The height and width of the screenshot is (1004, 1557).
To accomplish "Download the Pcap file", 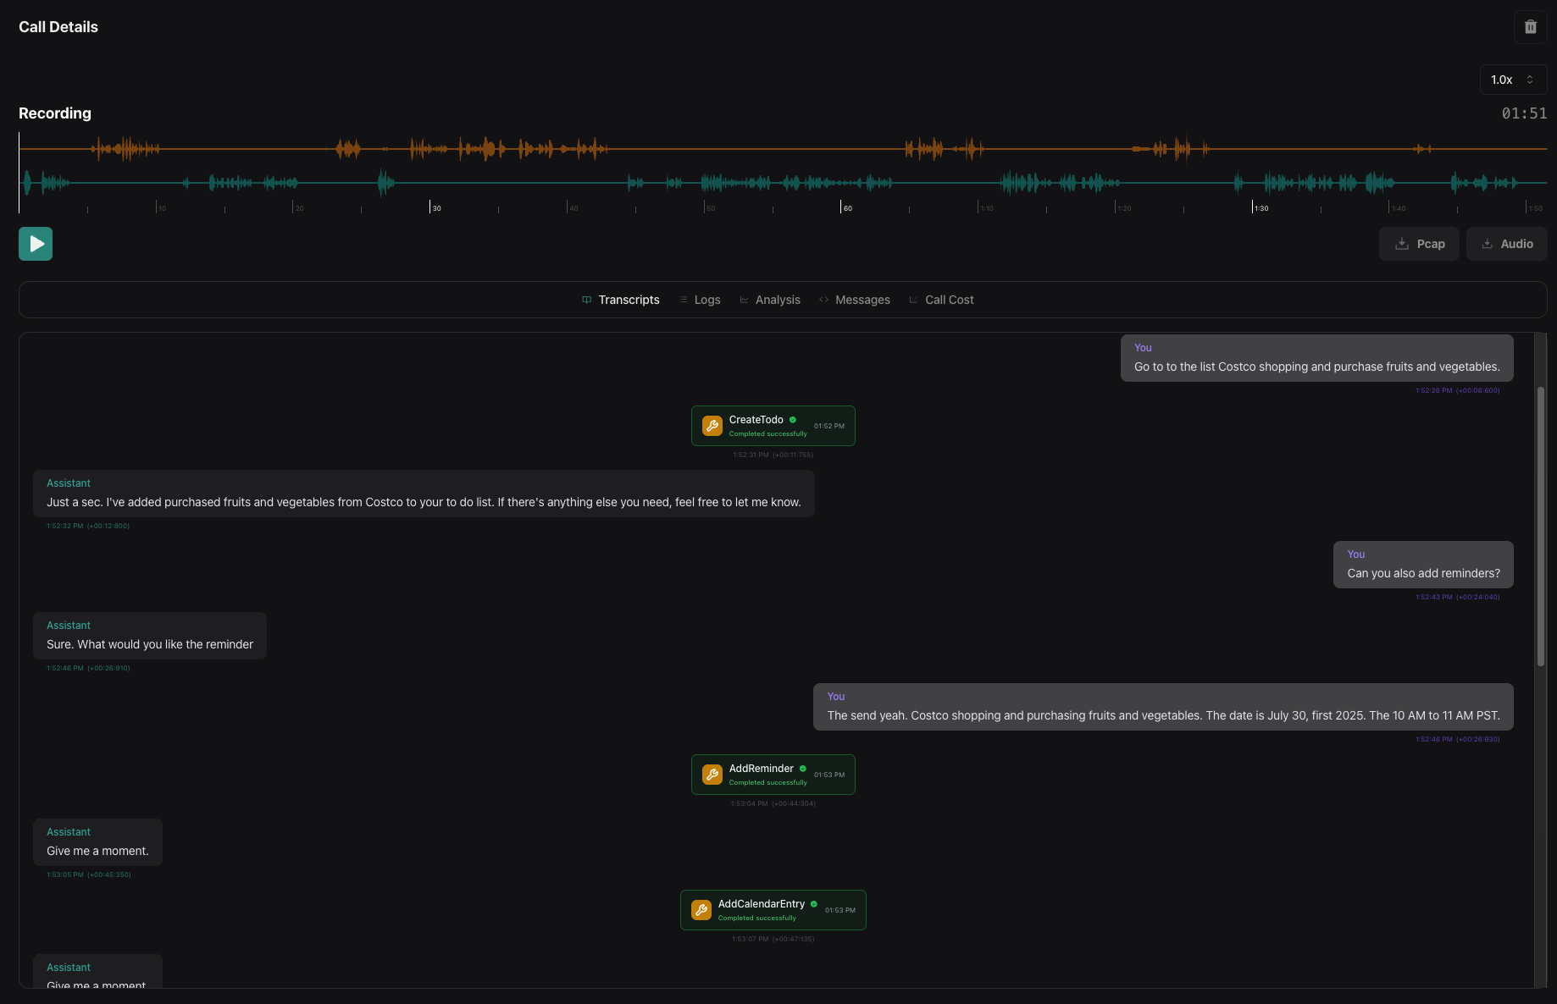I will tap(1419, 244).
